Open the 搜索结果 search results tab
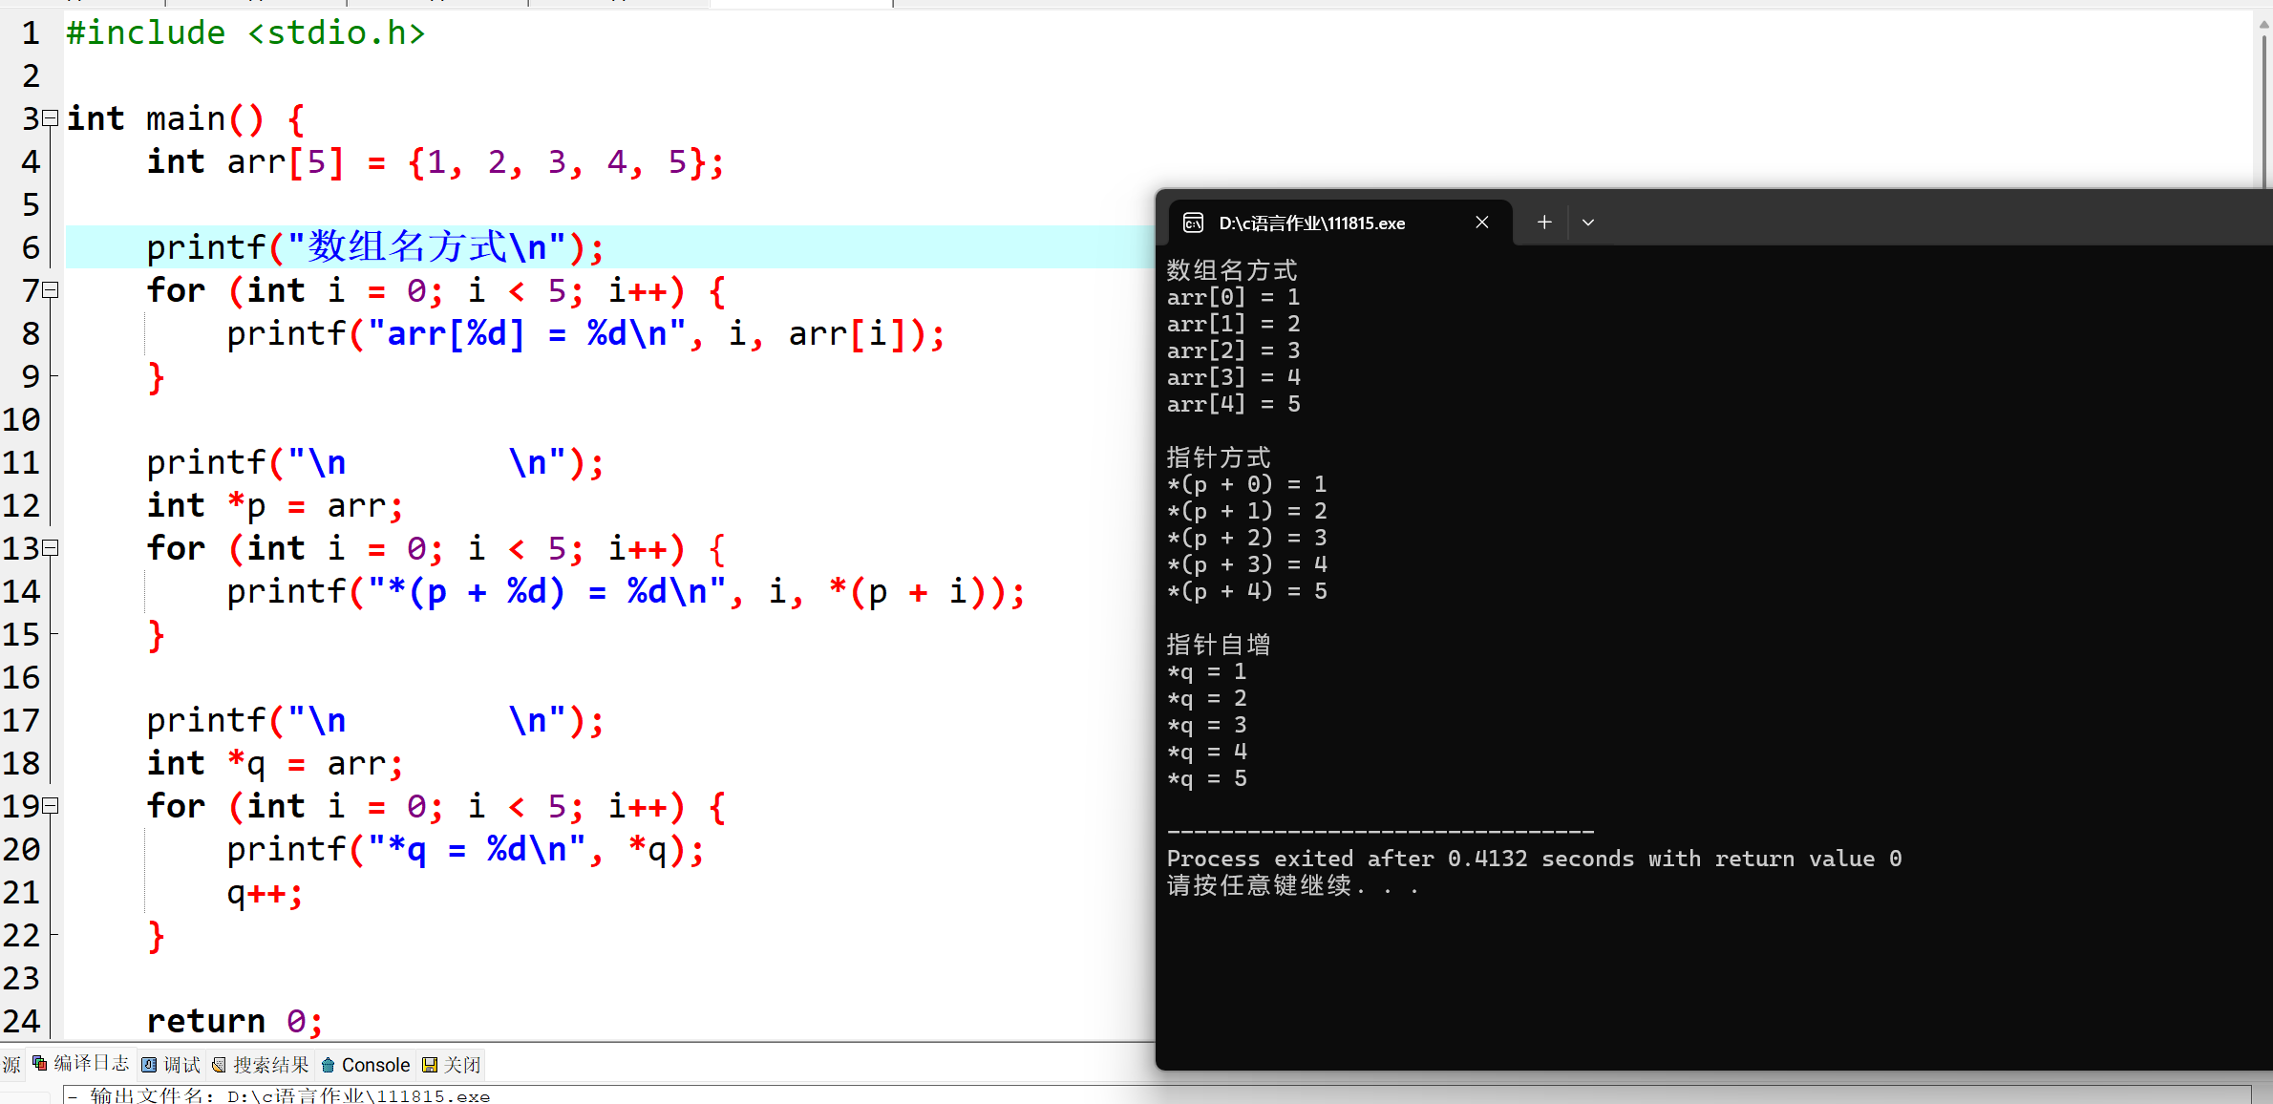Viewport: 2273px width, 1104px height. click(x=270, y=1065)
